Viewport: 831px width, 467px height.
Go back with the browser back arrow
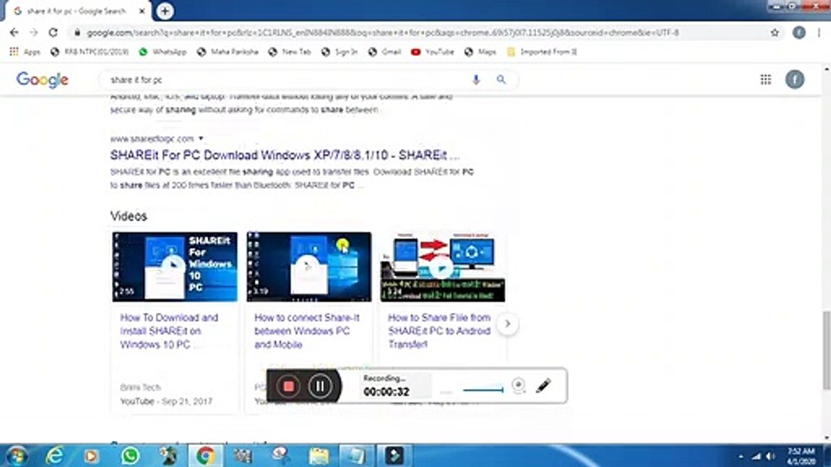tap(14, 32)
